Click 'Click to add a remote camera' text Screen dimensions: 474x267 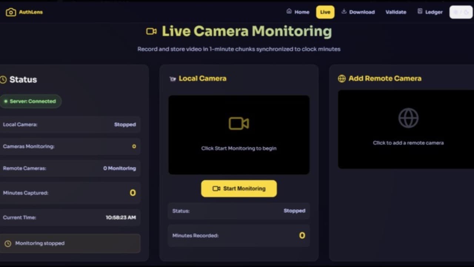tap(408, 143)
